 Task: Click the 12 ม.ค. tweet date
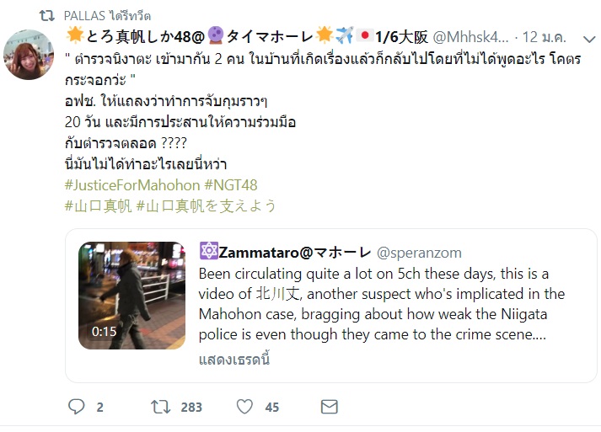(545, 37)
